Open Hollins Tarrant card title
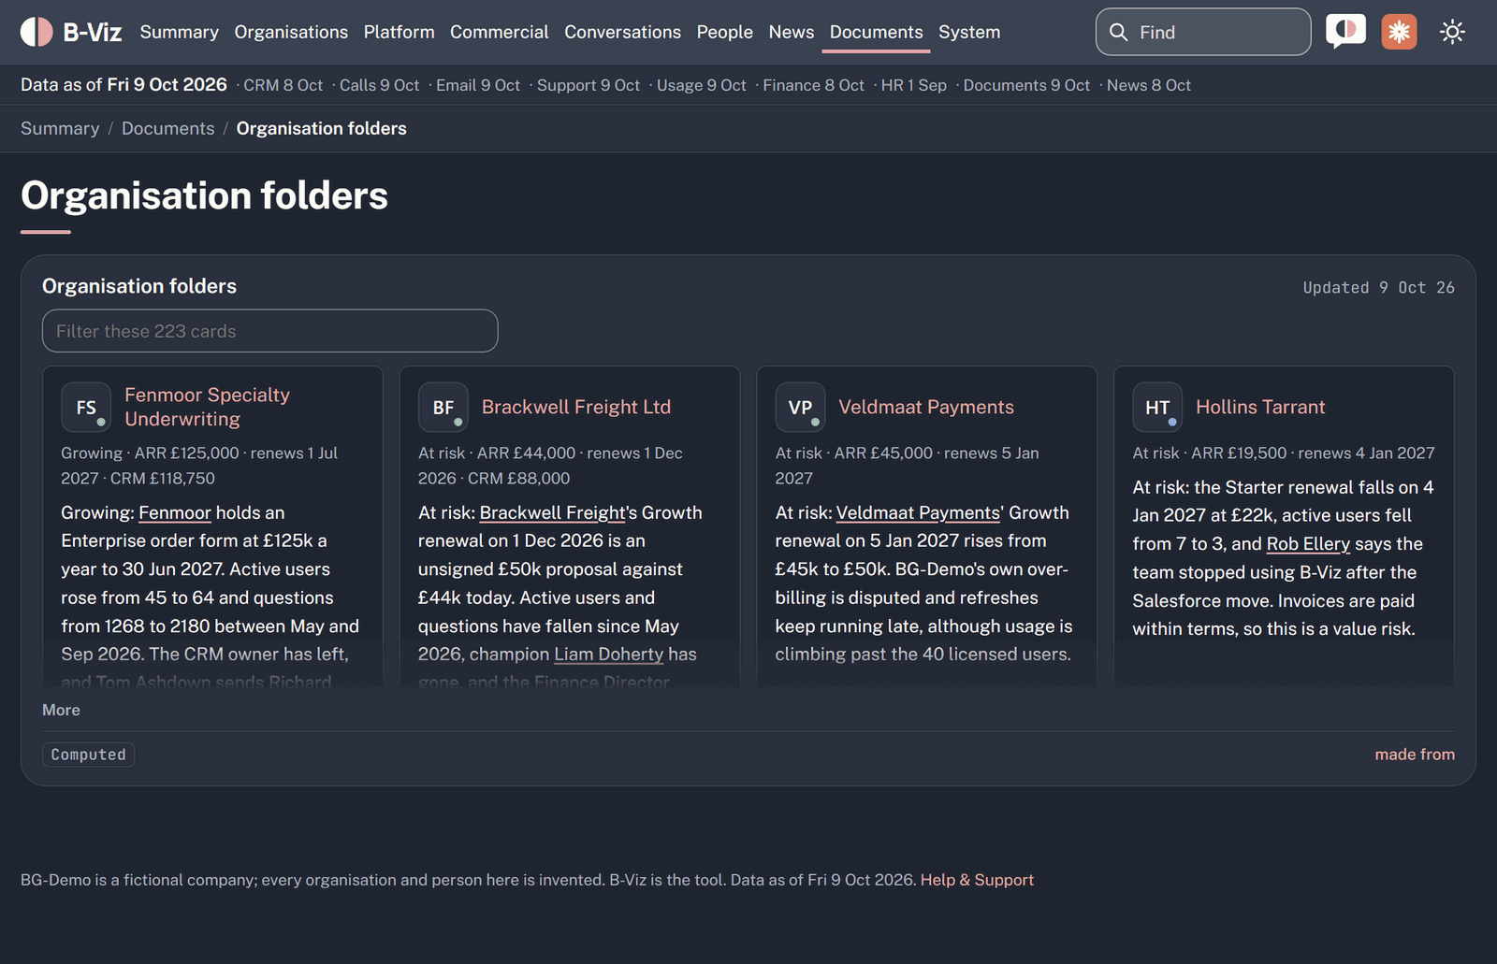1497x964 pixels. point(1260,407)
